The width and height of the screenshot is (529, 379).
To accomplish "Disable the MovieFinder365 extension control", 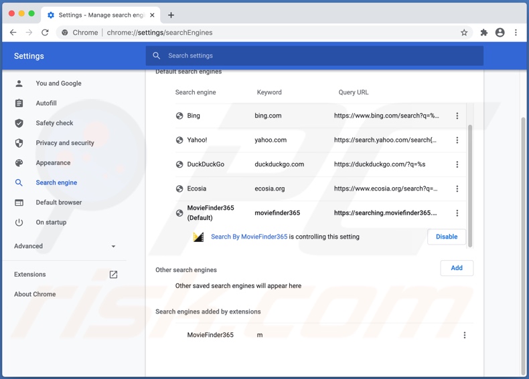I will [x=447, y=237].
